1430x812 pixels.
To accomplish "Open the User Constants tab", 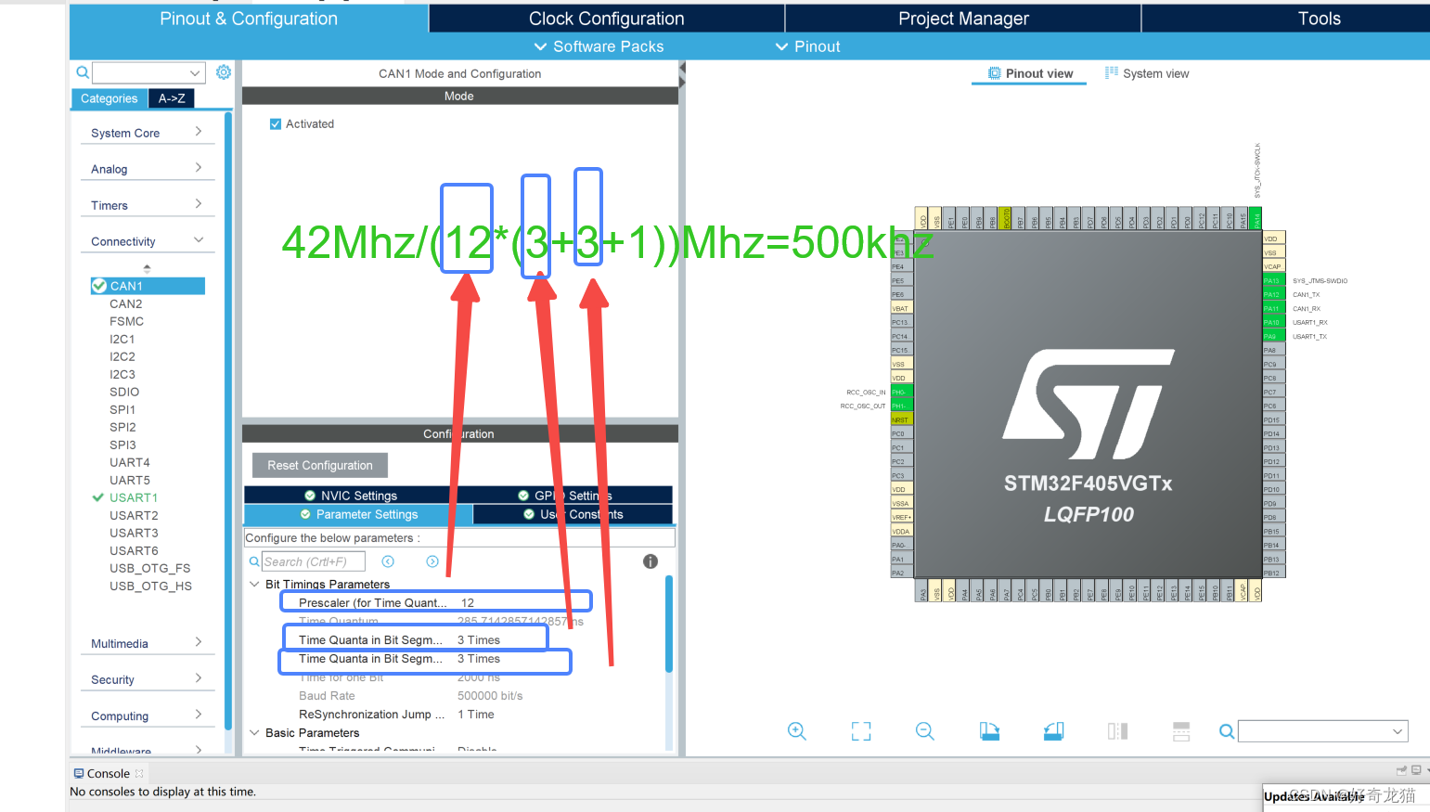I will point(573,514).
